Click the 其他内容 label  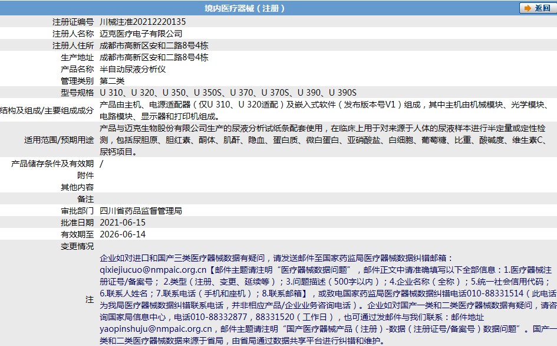[x=77, y=187]
